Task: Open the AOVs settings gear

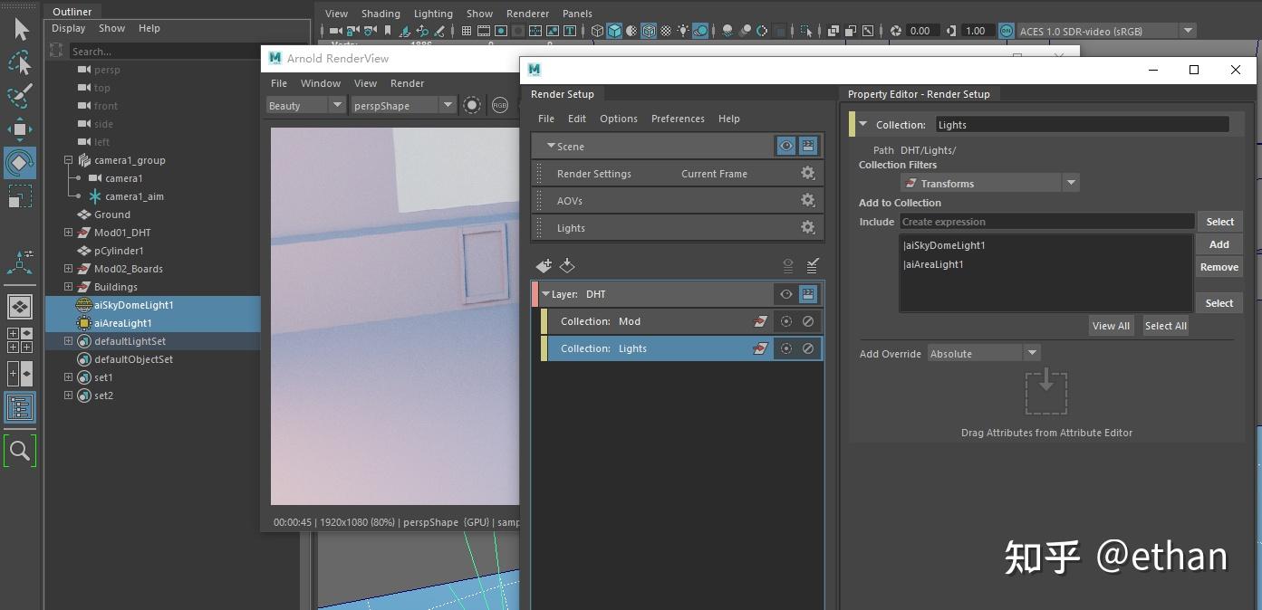Action: coord(808,200)
